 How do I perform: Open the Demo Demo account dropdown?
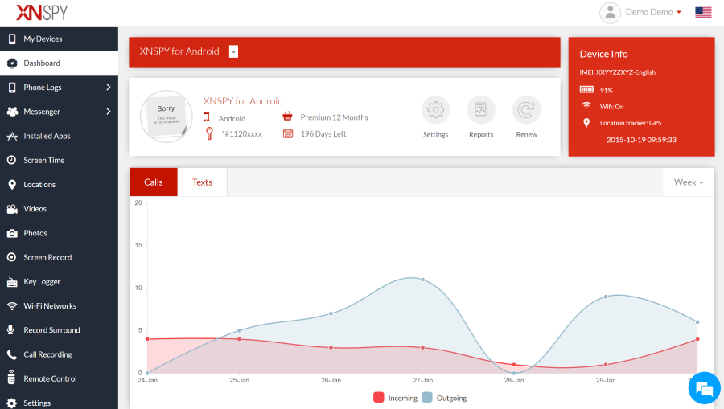(653, 12)
